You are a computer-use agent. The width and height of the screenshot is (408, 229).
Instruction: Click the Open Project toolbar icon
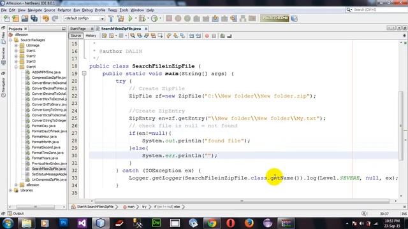(25, 18)
